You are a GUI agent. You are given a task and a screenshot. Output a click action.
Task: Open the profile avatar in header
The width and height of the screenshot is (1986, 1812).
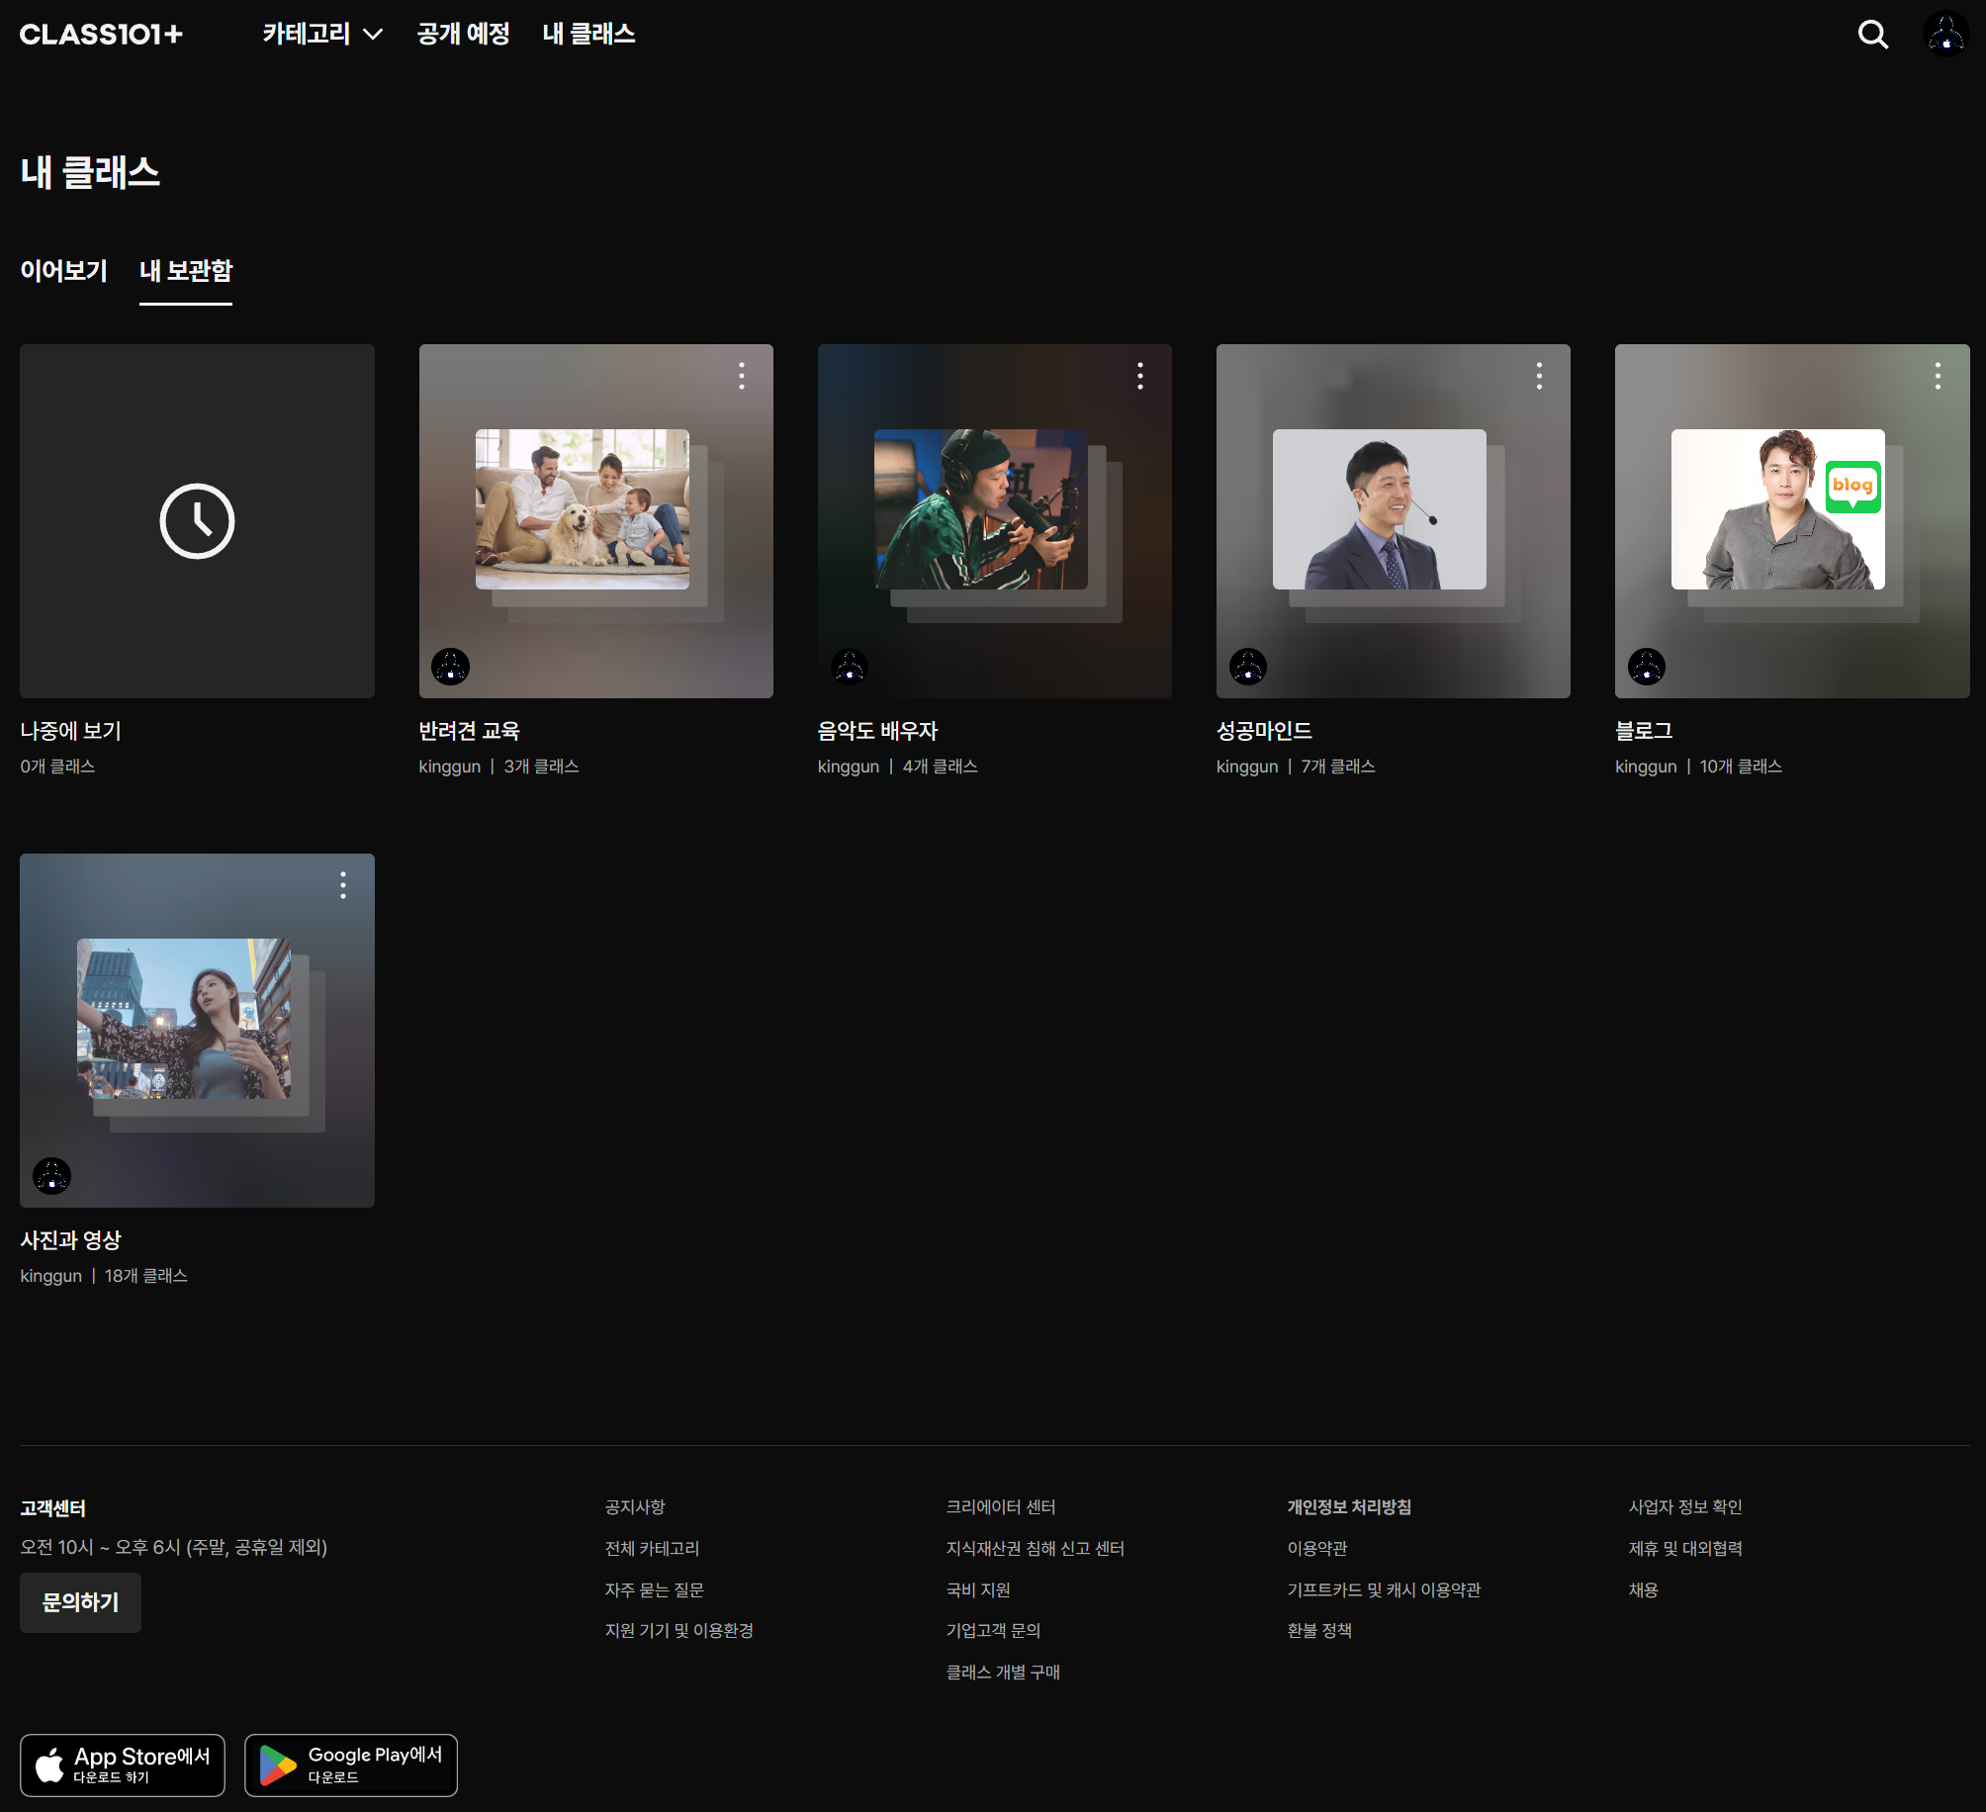pyautogui.click(x=1945, y=35)
